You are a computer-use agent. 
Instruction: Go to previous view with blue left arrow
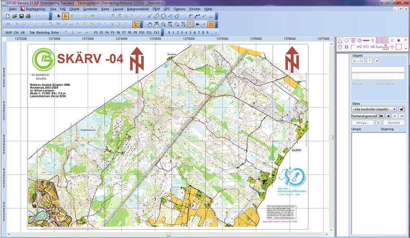point(197,24)
